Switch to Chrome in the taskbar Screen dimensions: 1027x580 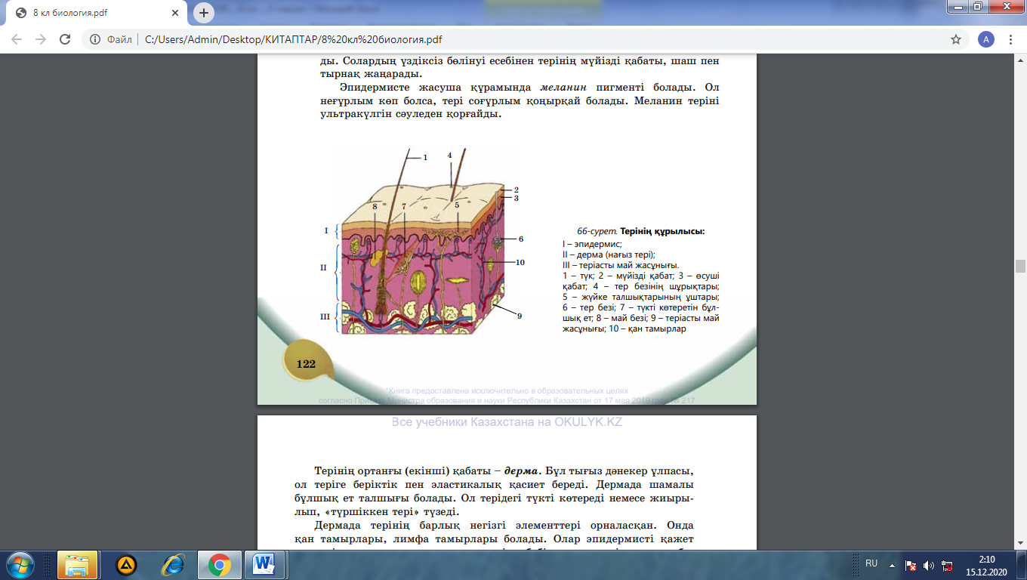pyautogui.click(x=220, y=564)
